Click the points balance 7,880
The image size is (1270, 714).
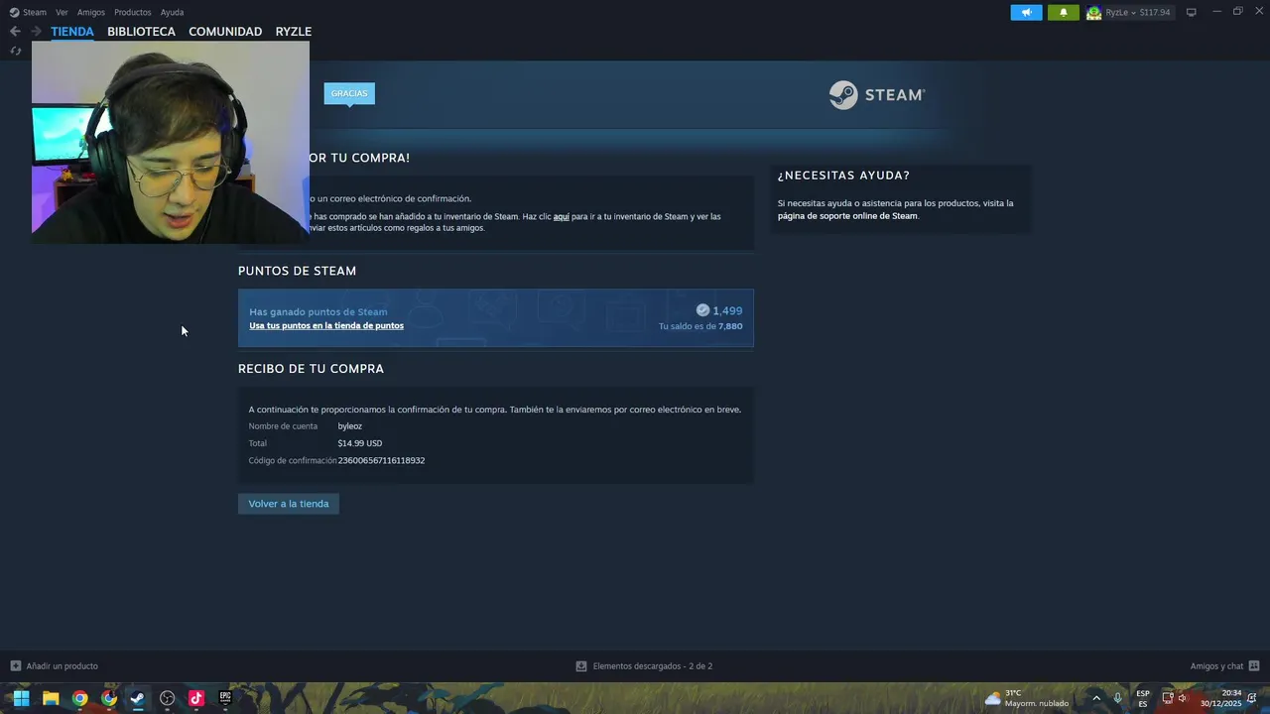point(730,325)
